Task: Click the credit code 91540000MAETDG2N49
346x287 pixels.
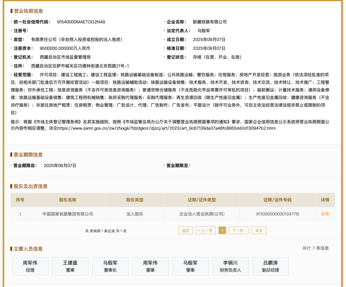Action: tap(81, 22)
